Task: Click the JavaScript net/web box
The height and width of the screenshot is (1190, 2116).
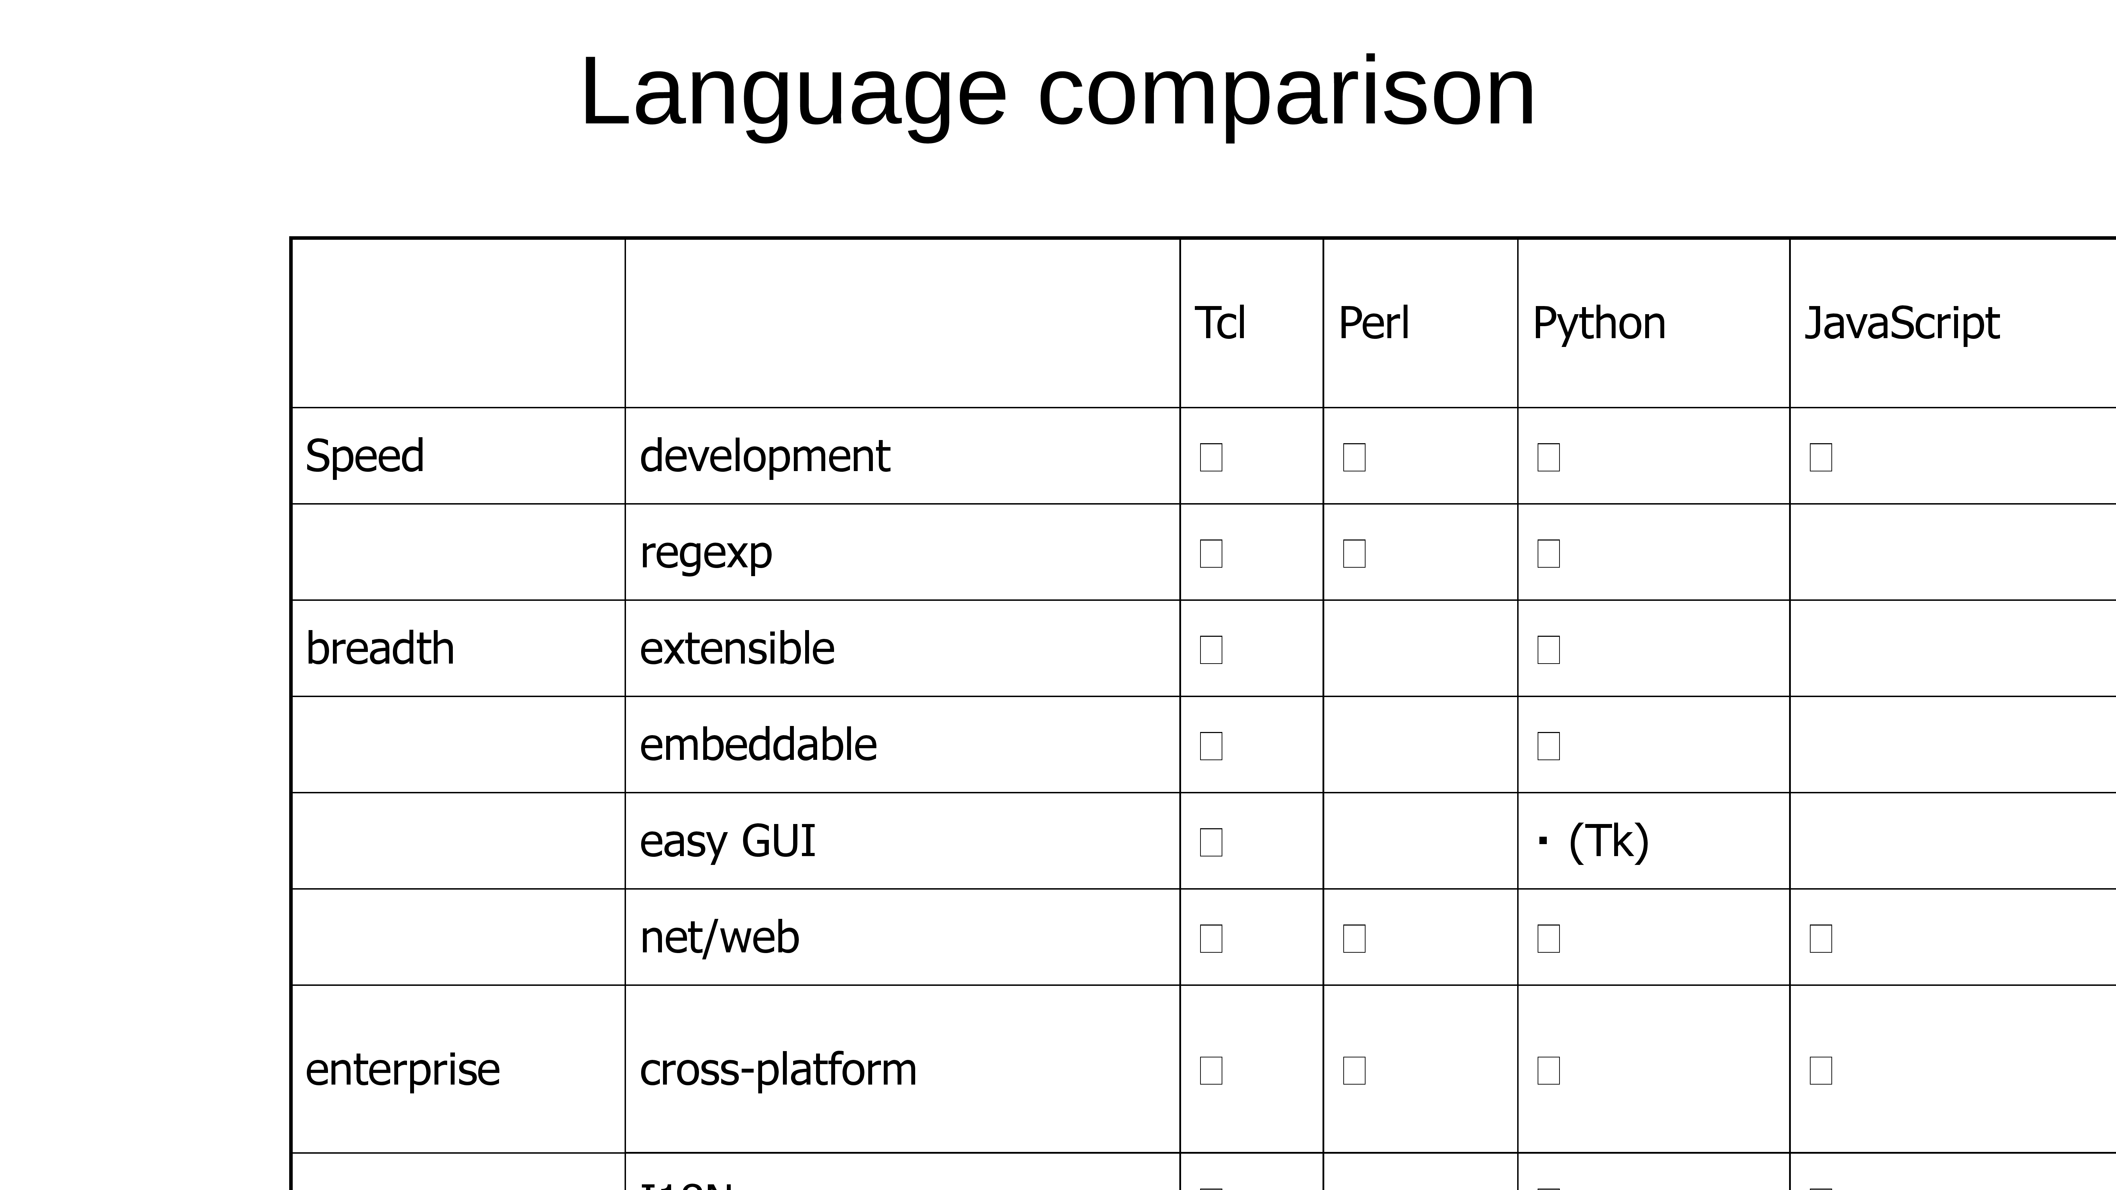Action: point(1820,938)
